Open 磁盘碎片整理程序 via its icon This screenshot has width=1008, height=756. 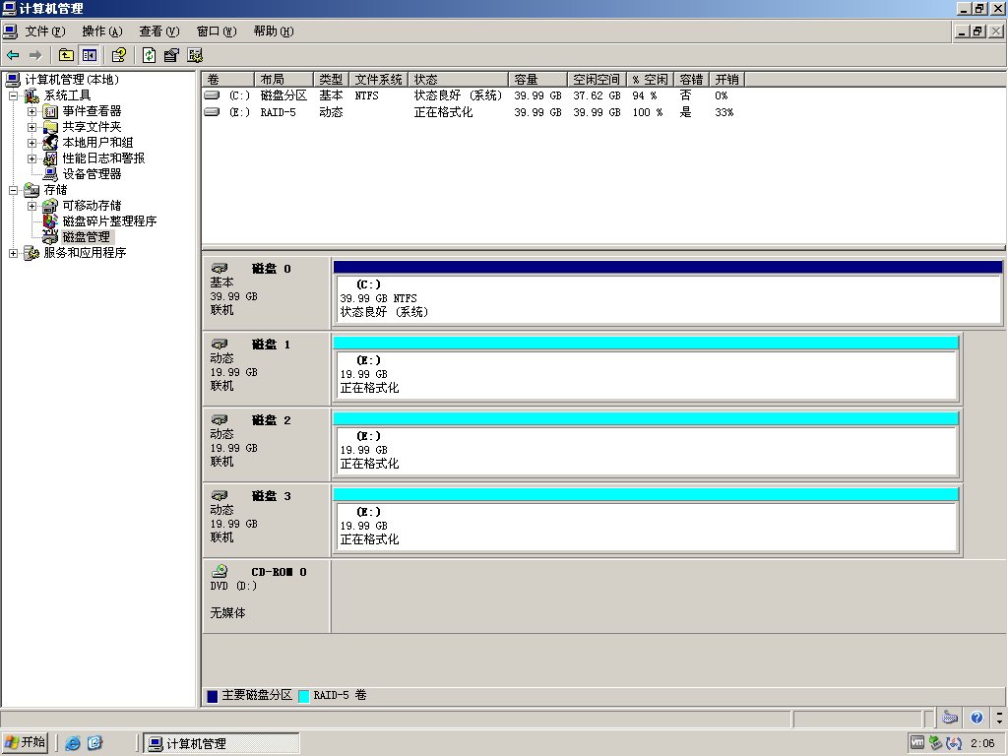(50, 221)
